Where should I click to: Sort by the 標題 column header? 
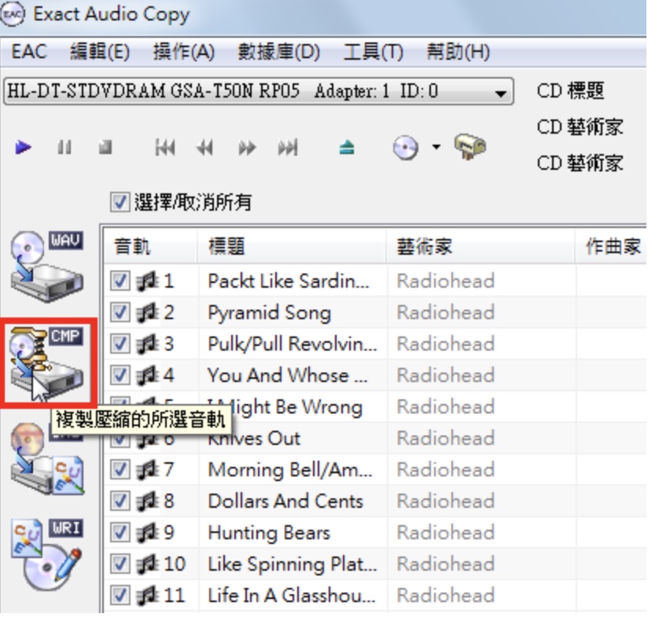(x=292, y=246)
